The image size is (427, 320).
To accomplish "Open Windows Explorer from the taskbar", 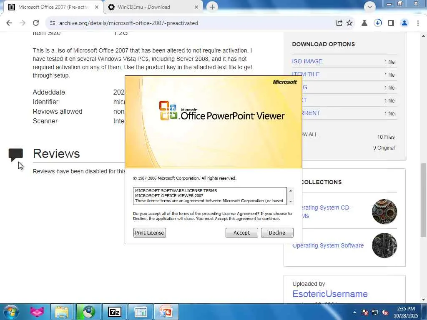I will (x=62, y=312).
